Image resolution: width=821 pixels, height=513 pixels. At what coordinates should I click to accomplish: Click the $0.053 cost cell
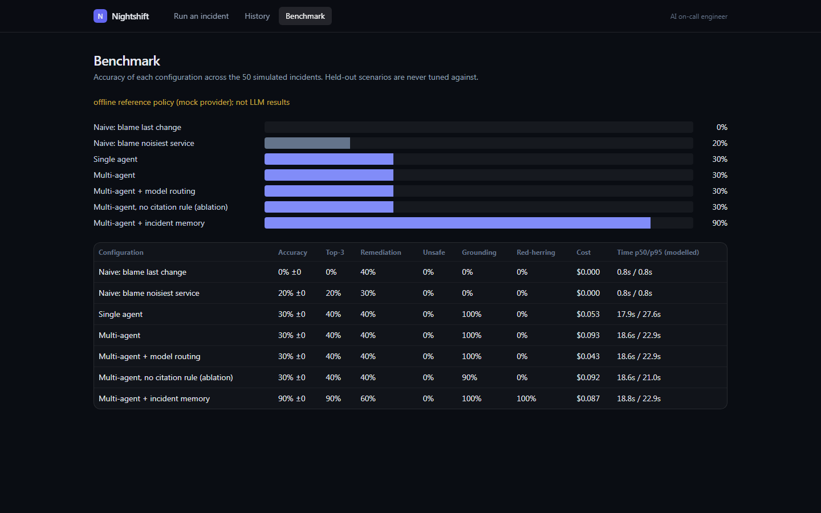[x=588, y=314]
